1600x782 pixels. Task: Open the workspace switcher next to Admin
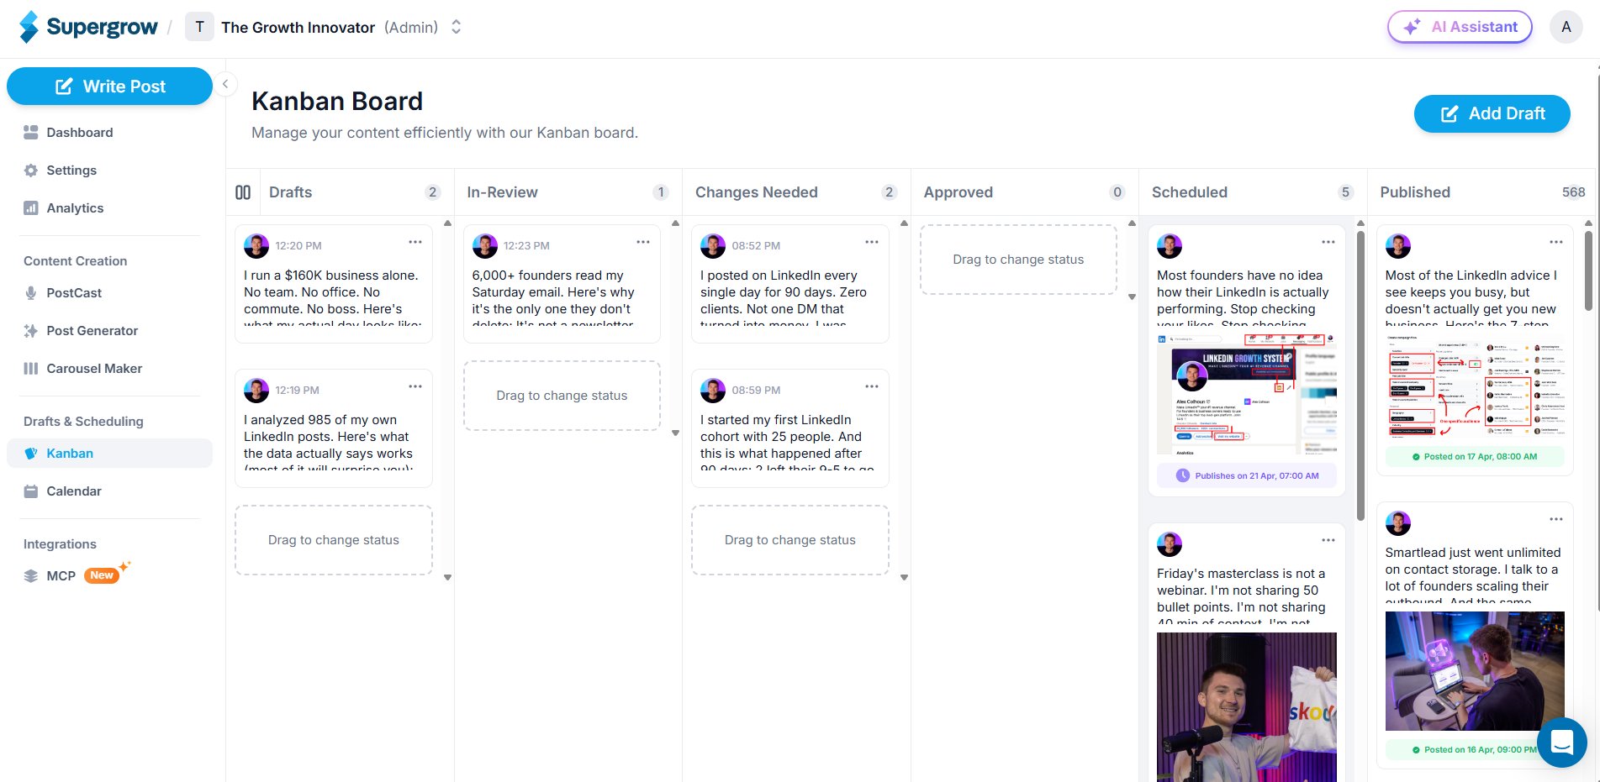[455, 26]
